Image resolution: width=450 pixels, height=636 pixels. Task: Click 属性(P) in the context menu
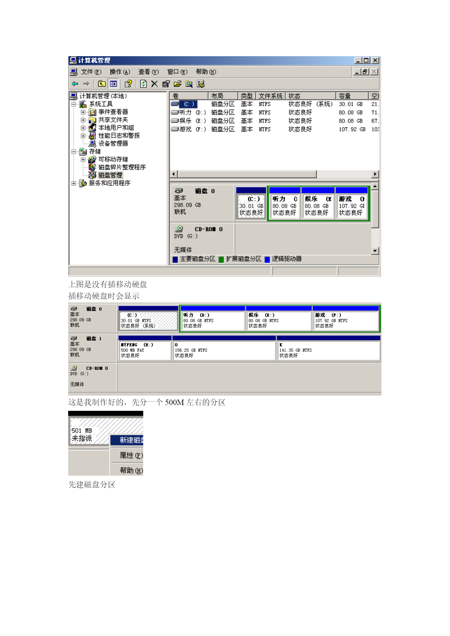click(x=131, y=455)
